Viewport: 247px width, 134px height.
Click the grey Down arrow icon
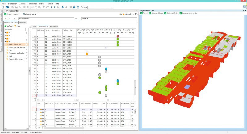point(66,7)
